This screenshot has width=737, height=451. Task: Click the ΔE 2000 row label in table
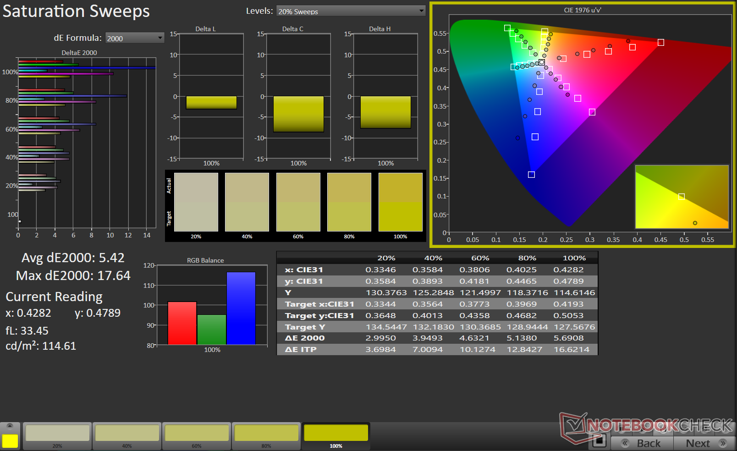pyautogui.click(x=305, y=338)
